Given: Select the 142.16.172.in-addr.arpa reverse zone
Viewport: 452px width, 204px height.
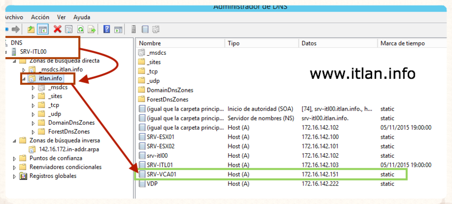Looking at the screenshot, I should tap(66, 149).
